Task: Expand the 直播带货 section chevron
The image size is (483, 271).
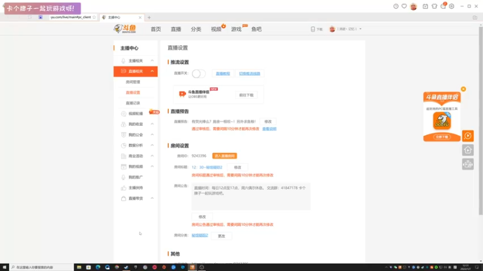Action: [152, 198]
